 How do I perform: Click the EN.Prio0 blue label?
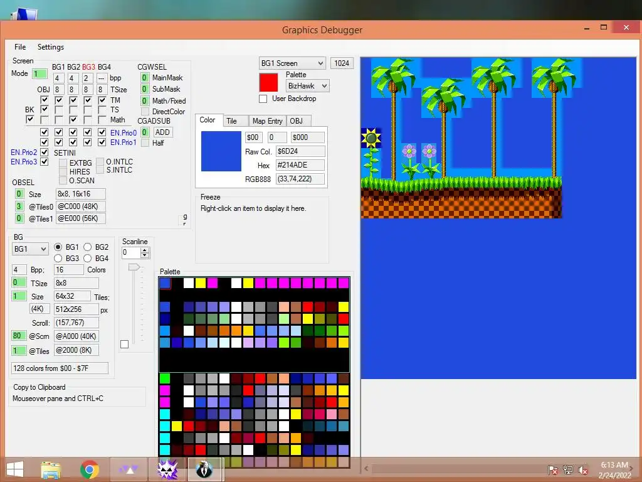coord(124,133)
